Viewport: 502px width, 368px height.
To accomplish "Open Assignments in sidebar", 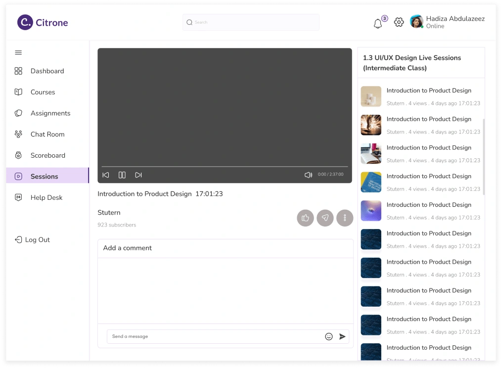I will (47, 113).
